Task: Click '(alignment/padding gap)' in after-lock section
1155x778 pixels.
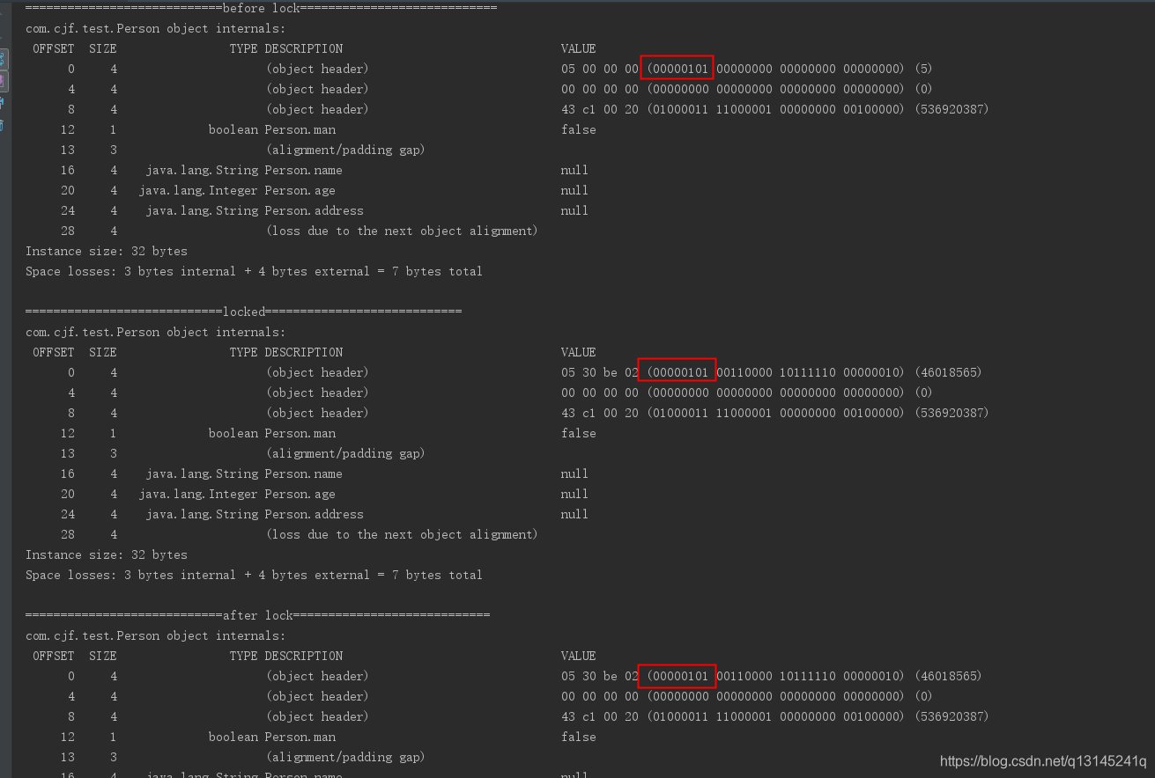Action: pos(345,757)
